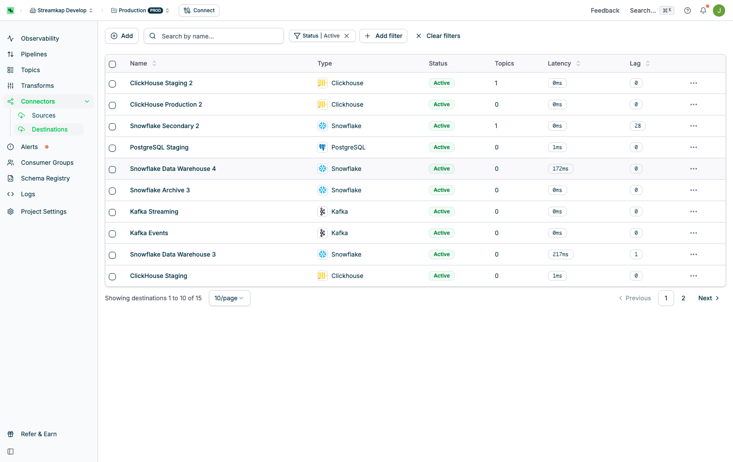Viewport: 733px width, 462px height.
Task: Check the Snowflake Archive 3 row checkbox
Action: coord(112,191)
